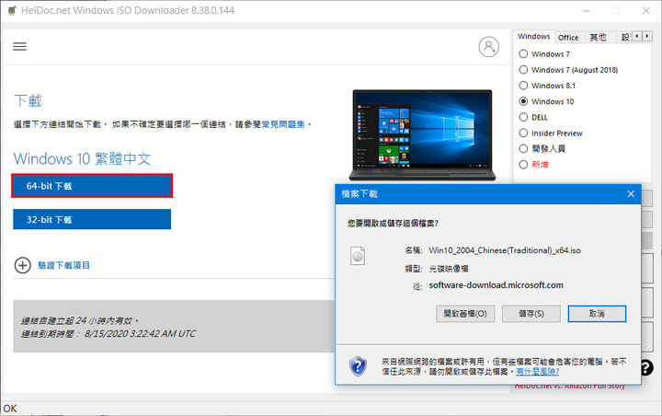Click the 光碟映像檔 file type text
The image size is (662, 416).
coord(449,269)
